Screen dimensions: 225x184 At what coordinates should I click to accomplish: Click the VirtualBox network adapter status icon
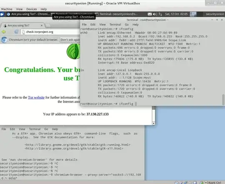pos(186,183)
